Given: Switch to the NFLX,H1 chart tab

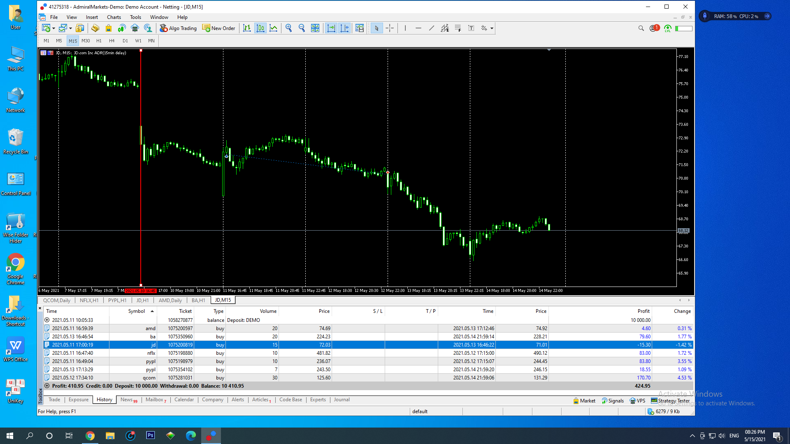Looking at the screenshot, I should (x=89, y=300).
